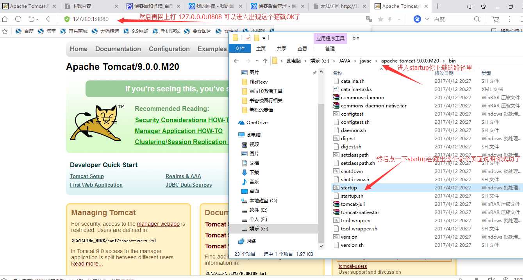Image resolution: width=523 pixels, height=280 pixels.
Task: Switch to the 无法访问 browser tab
Action: pos(339,6)
